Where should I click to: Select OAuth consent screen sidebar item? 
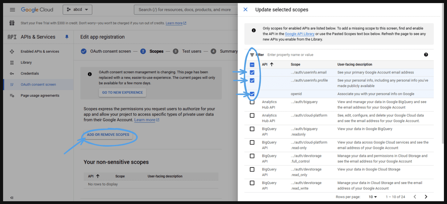click(38, 85)
